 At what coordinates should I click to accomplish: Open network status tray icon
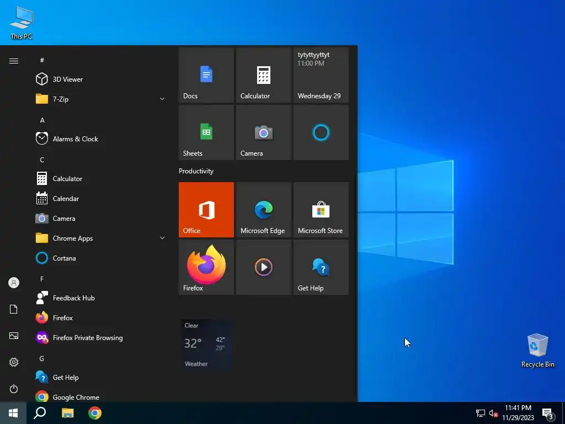tap(481, 413)
